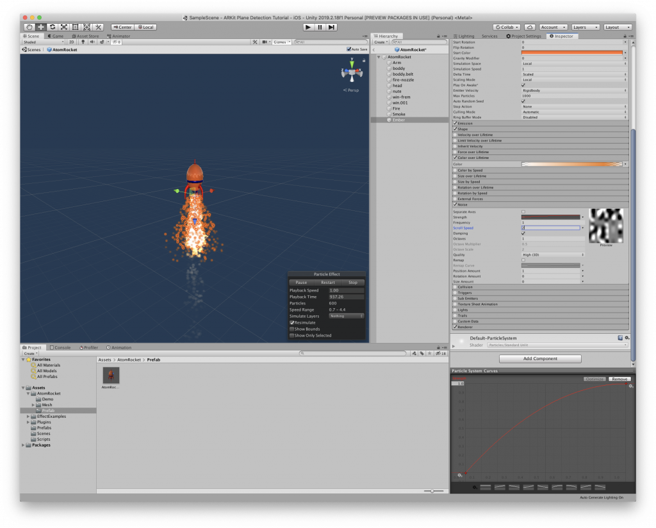Image resolution: width=656 pixels, height=528 pixels.
Task: Lock the Inspector panel with the padlock
Action: 625,37
